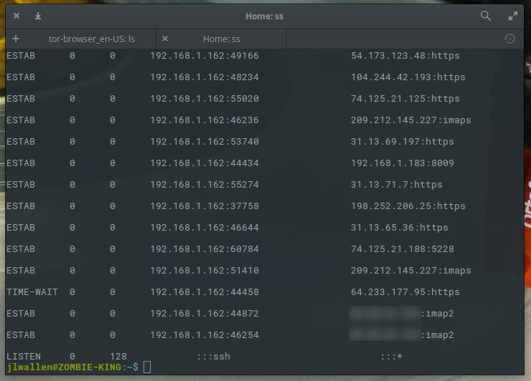Click the 74.125.21.188:5228 peer address
531x381 pixels.
tap(402, 249)
